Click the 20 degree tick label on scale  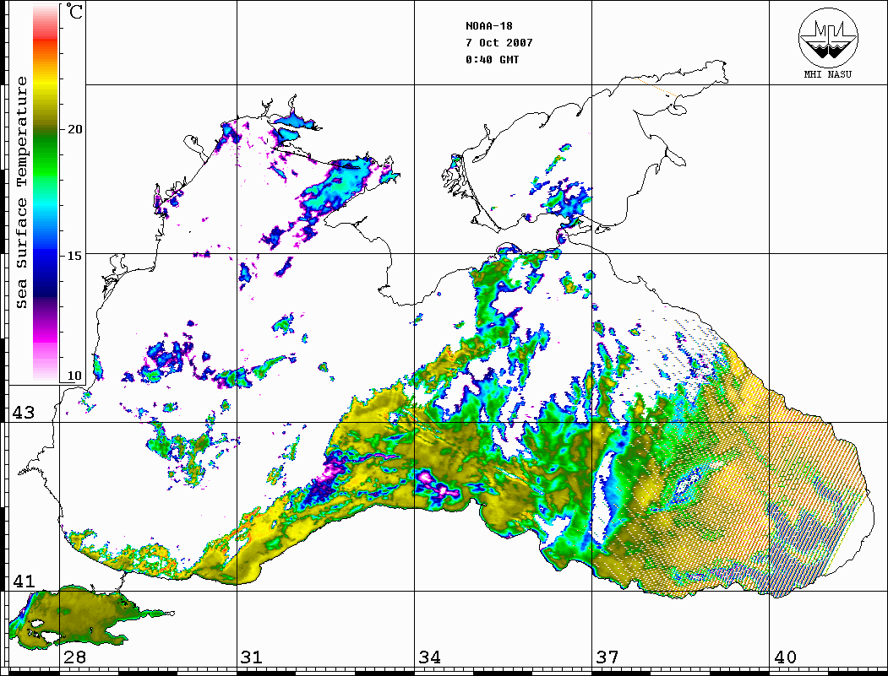75,129
